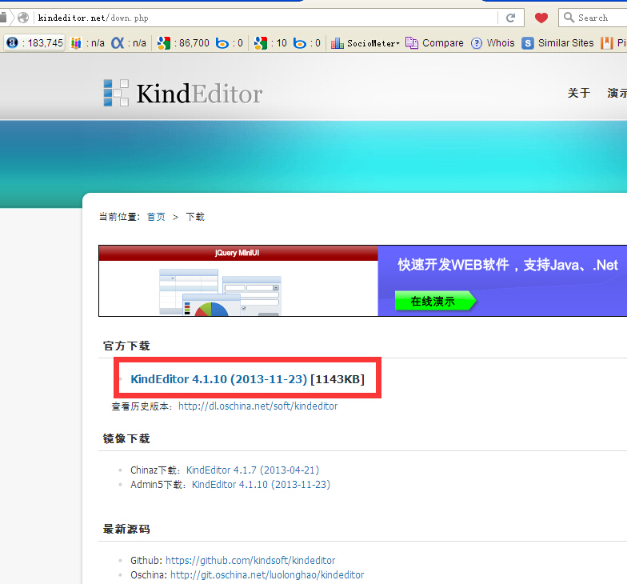Open the Oschina git repository link
The width and height of the screenshot is (627, 584).
267,574
